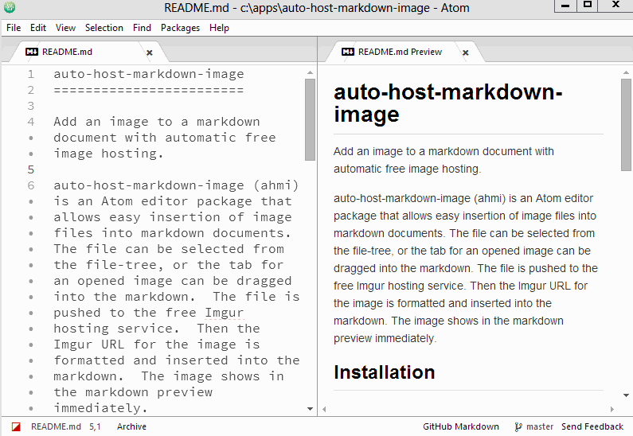Open the Packages menu
This screenshot has width=633, height=436.
click(180, 28)
